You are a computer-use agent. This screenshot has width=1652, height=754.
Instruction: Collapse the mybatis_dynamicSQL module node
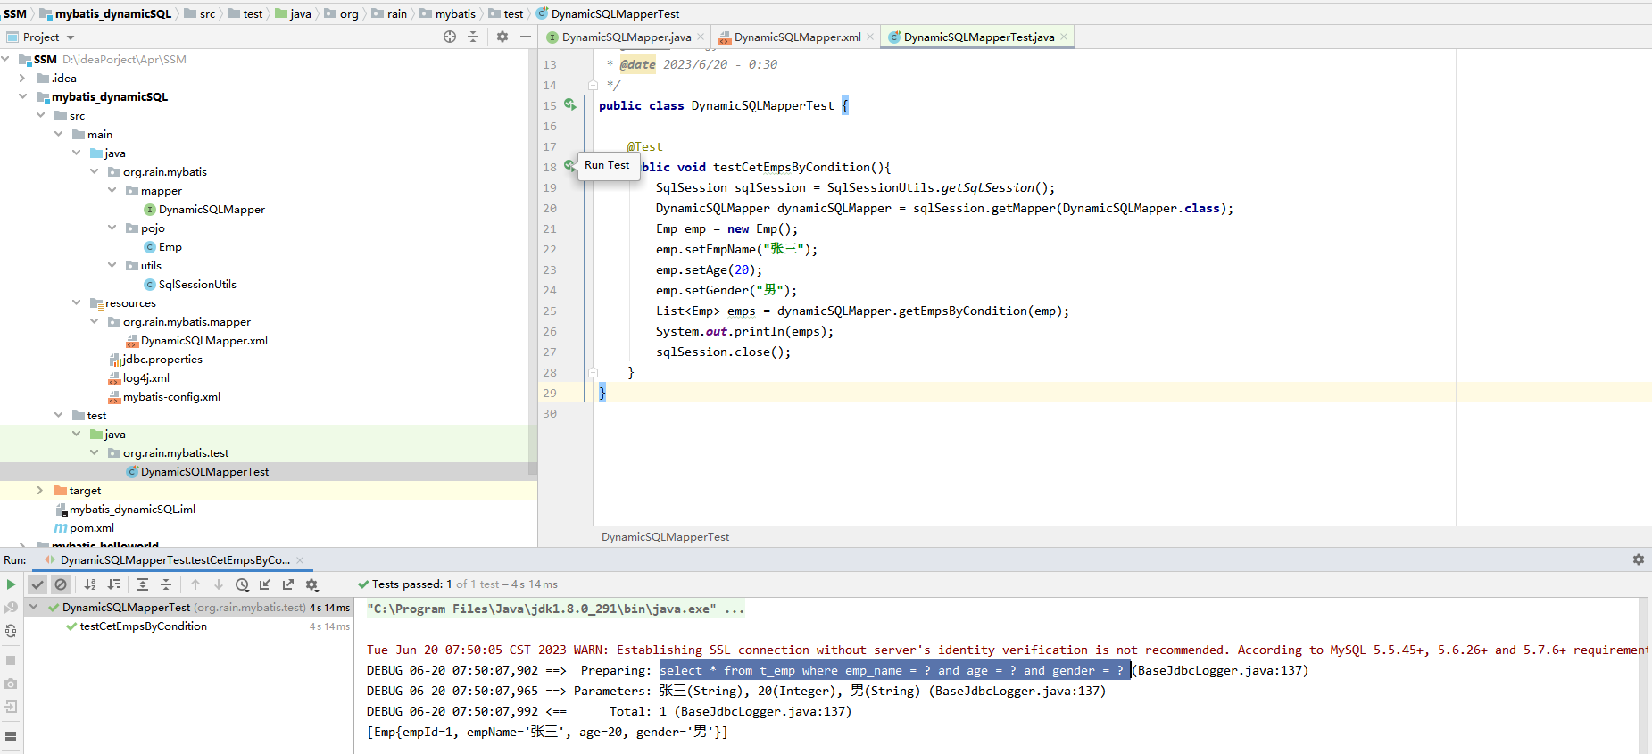pyautogui.click(x=23, y=96)
